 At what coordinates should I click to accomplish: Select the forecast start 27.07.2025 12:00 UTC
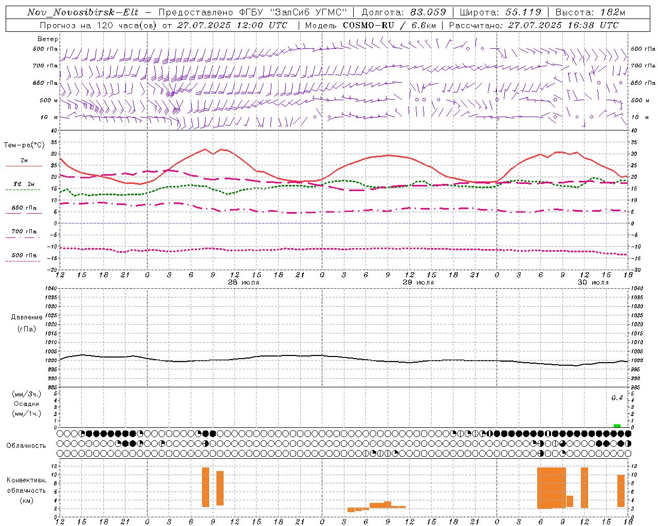pyautogui.click(x=232, y=25)
